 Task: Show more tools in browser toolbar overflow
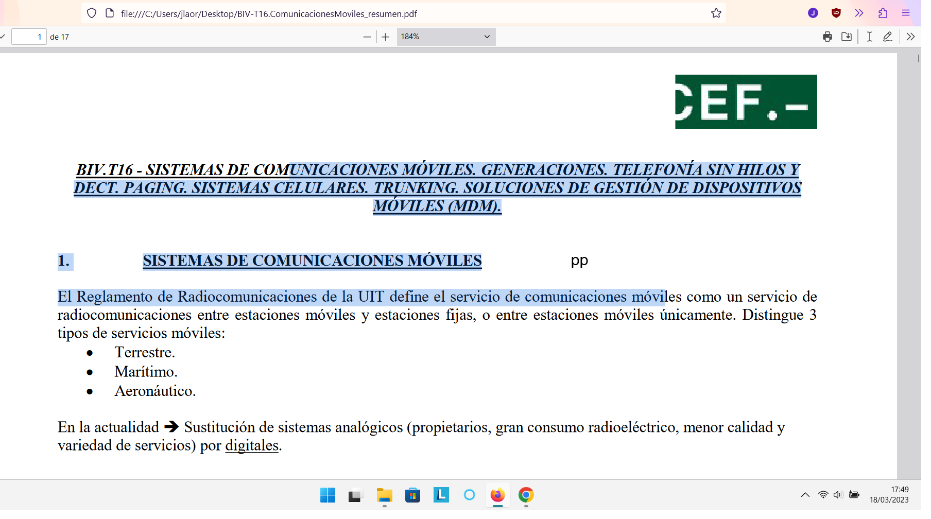point(859,13)
